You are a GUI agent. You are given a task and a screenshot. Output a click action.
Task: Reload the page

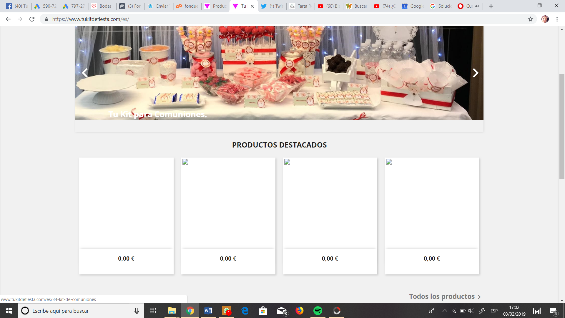32,19
